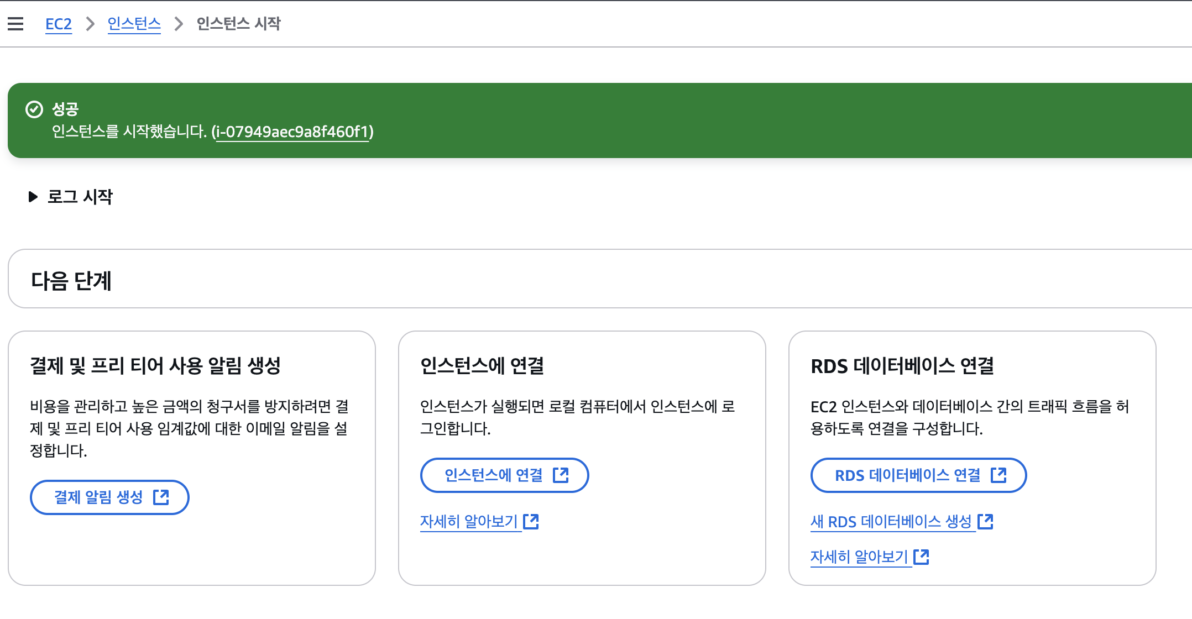Click external icon in 결제 알림 생성 button

tap(161, 497)
